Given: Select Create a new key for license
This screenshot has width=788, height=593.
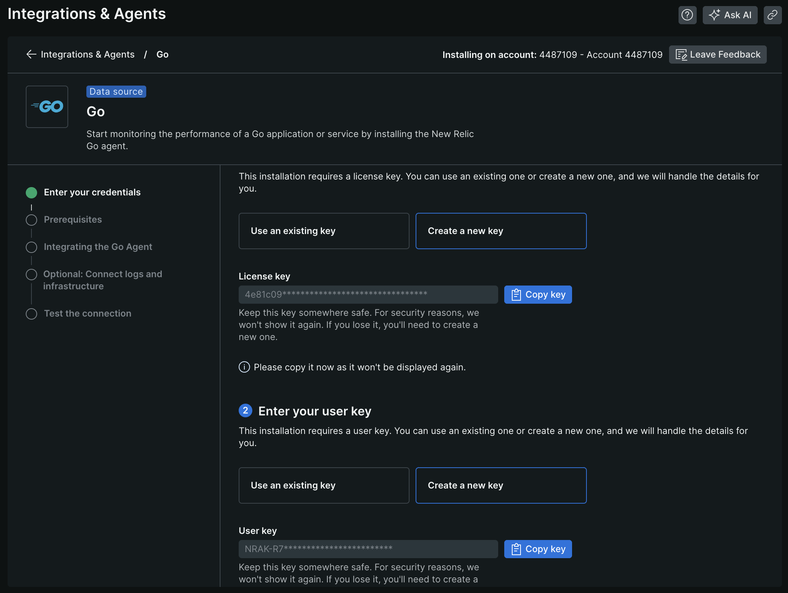Looking at the screenshot, I should tap(501, 231).
